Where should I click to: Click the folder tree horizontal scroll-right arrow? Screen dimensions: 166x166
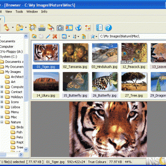pyautogui.click(x=21, y=155)
